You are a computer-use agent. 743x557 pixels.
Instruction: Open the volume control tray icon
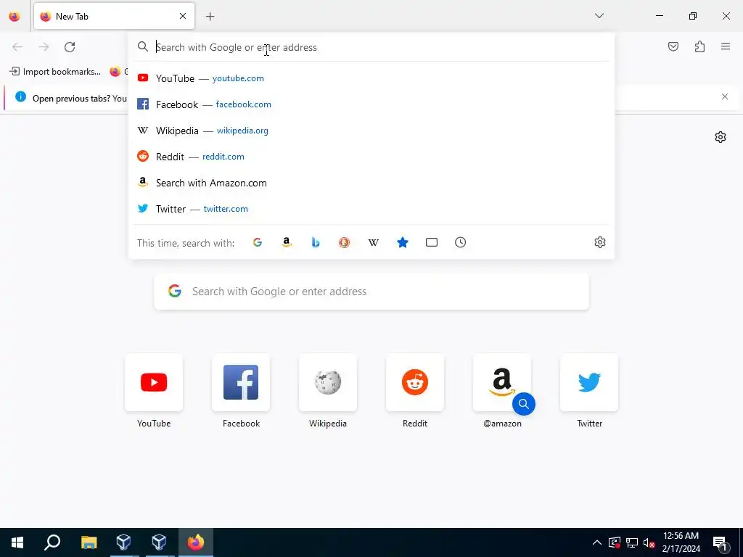649,542
